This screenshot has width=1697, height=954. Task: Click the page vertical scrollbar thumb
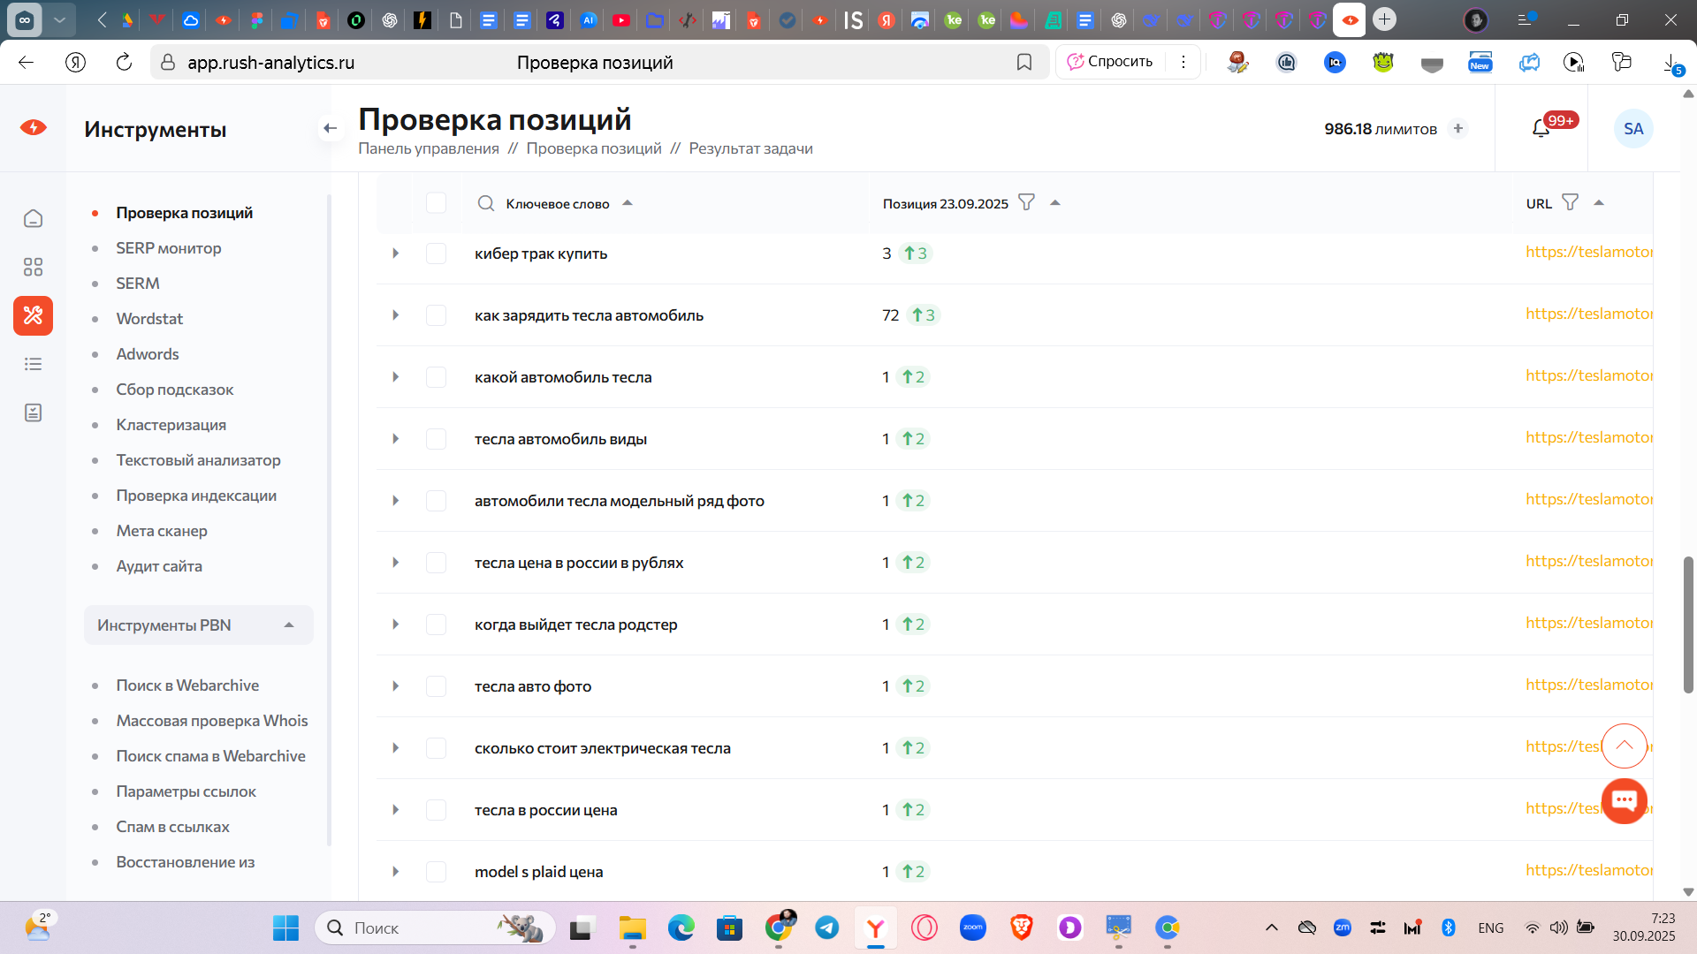(x=1687, y=625)
